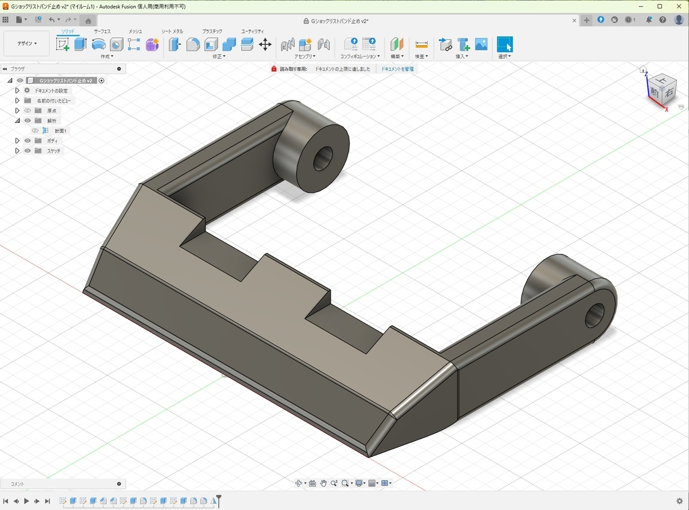Select the Revolve tool icon
The width and height of the screenshot is (689, 510).
click(x=98, y=44)
